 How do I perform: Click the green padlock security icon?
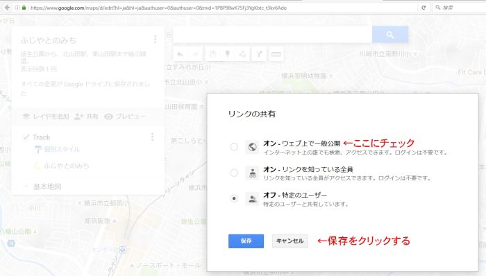click(24, 8)
